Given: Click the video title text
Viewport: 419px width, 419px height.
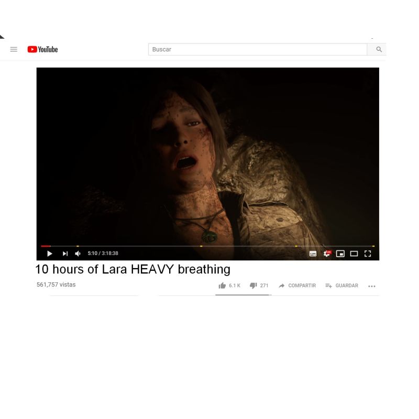Looking at the screenshot, I should [133, 269].
